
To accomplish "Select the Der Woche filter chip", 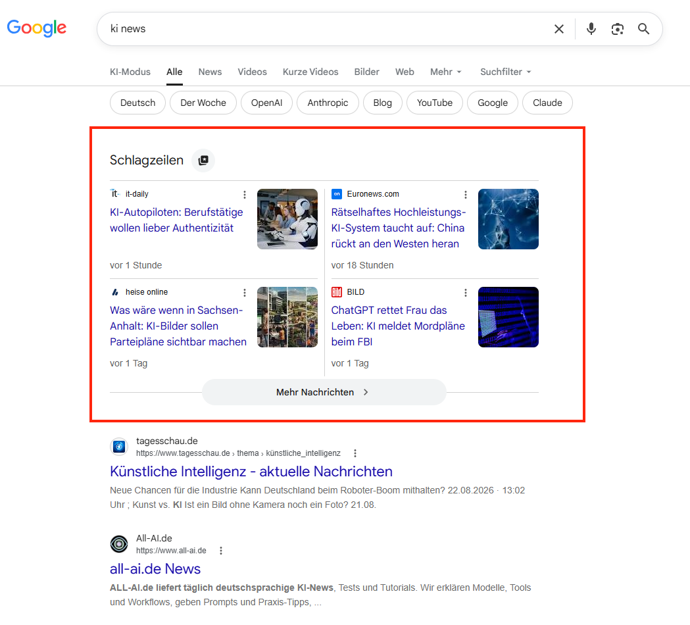I will point(203,103).
